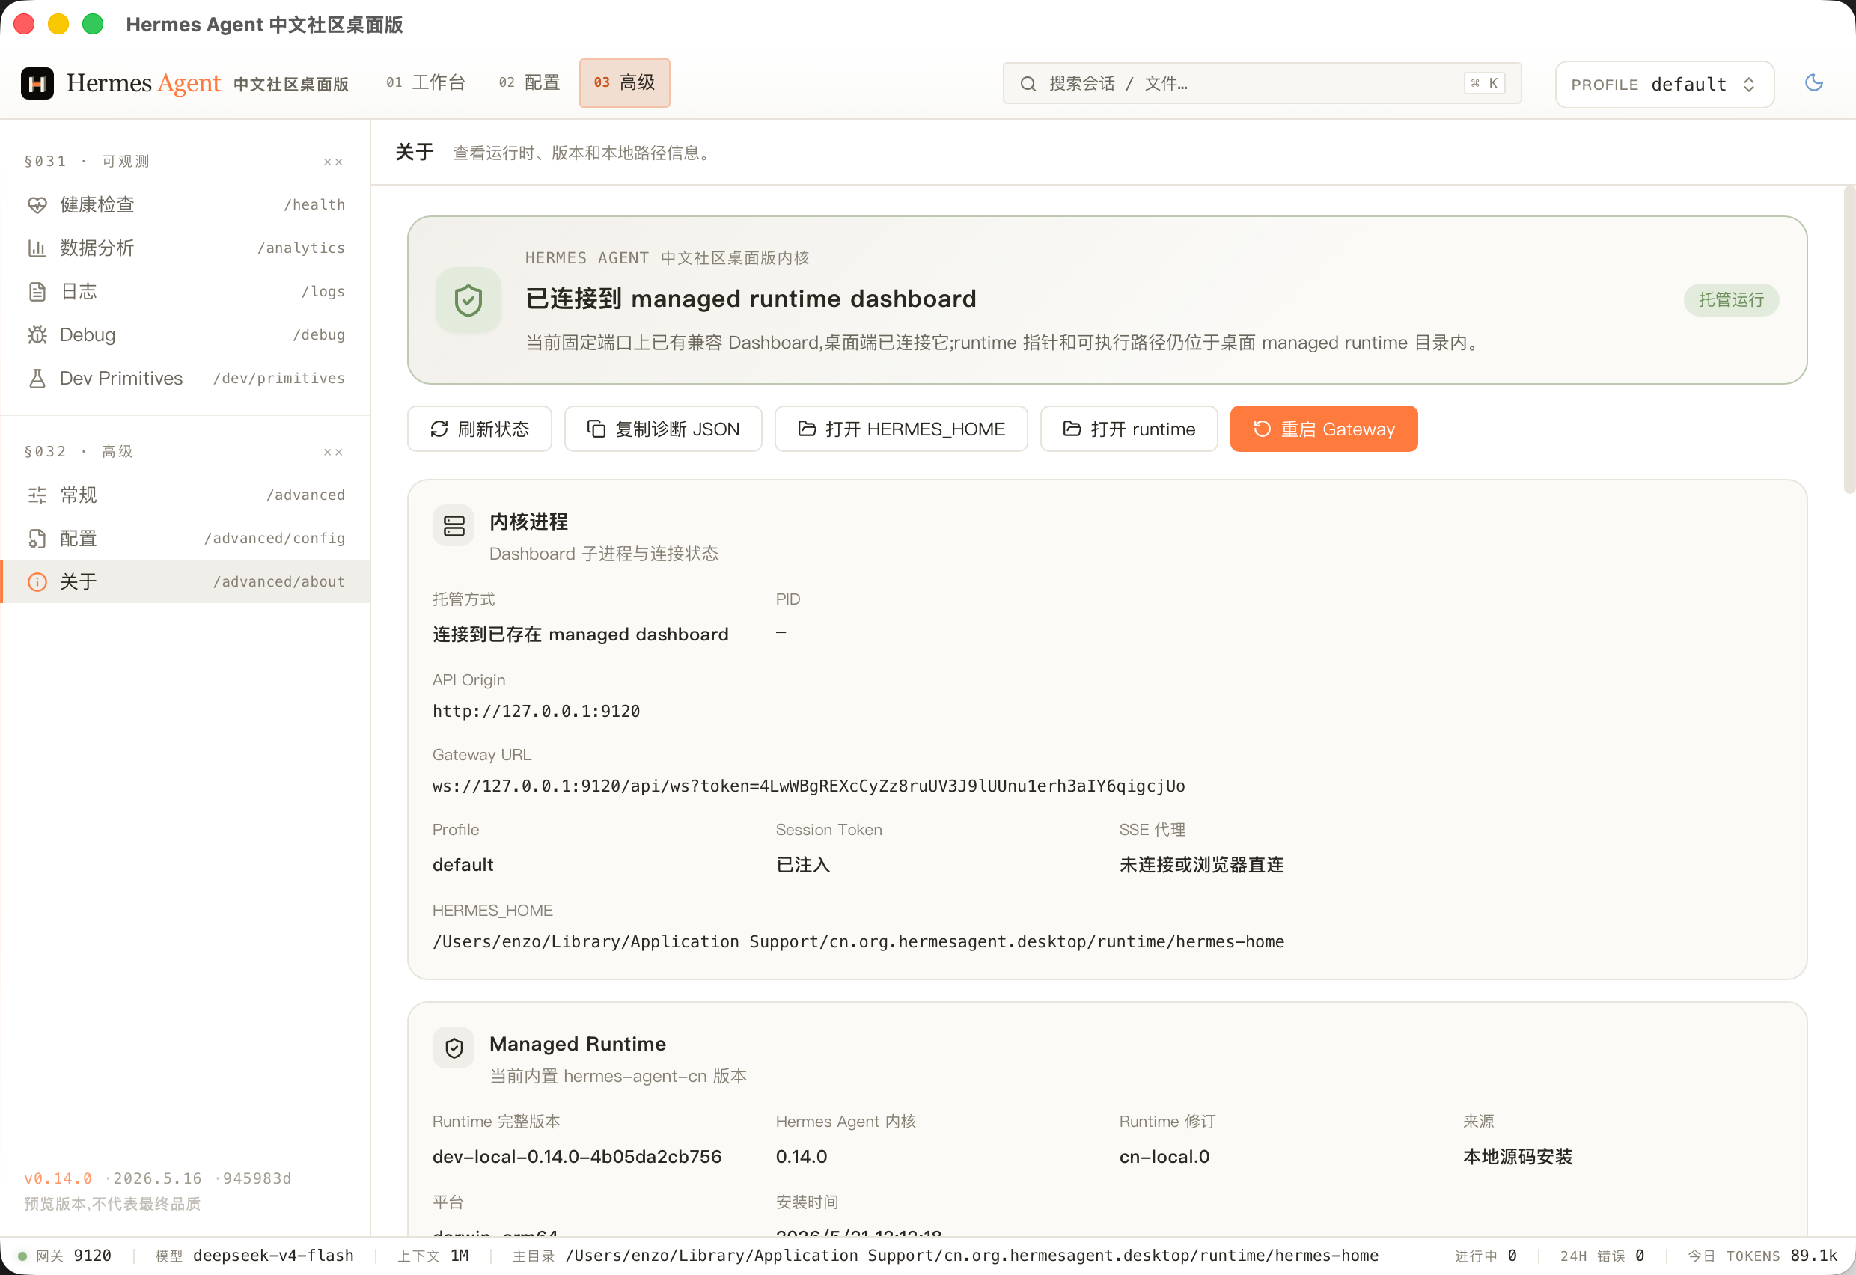The height and width of the screenshot is (1275, 1856).
Task: Click the dev-local-0.14.0-4b05da2cb756 version text
Action: (577, 1157)
